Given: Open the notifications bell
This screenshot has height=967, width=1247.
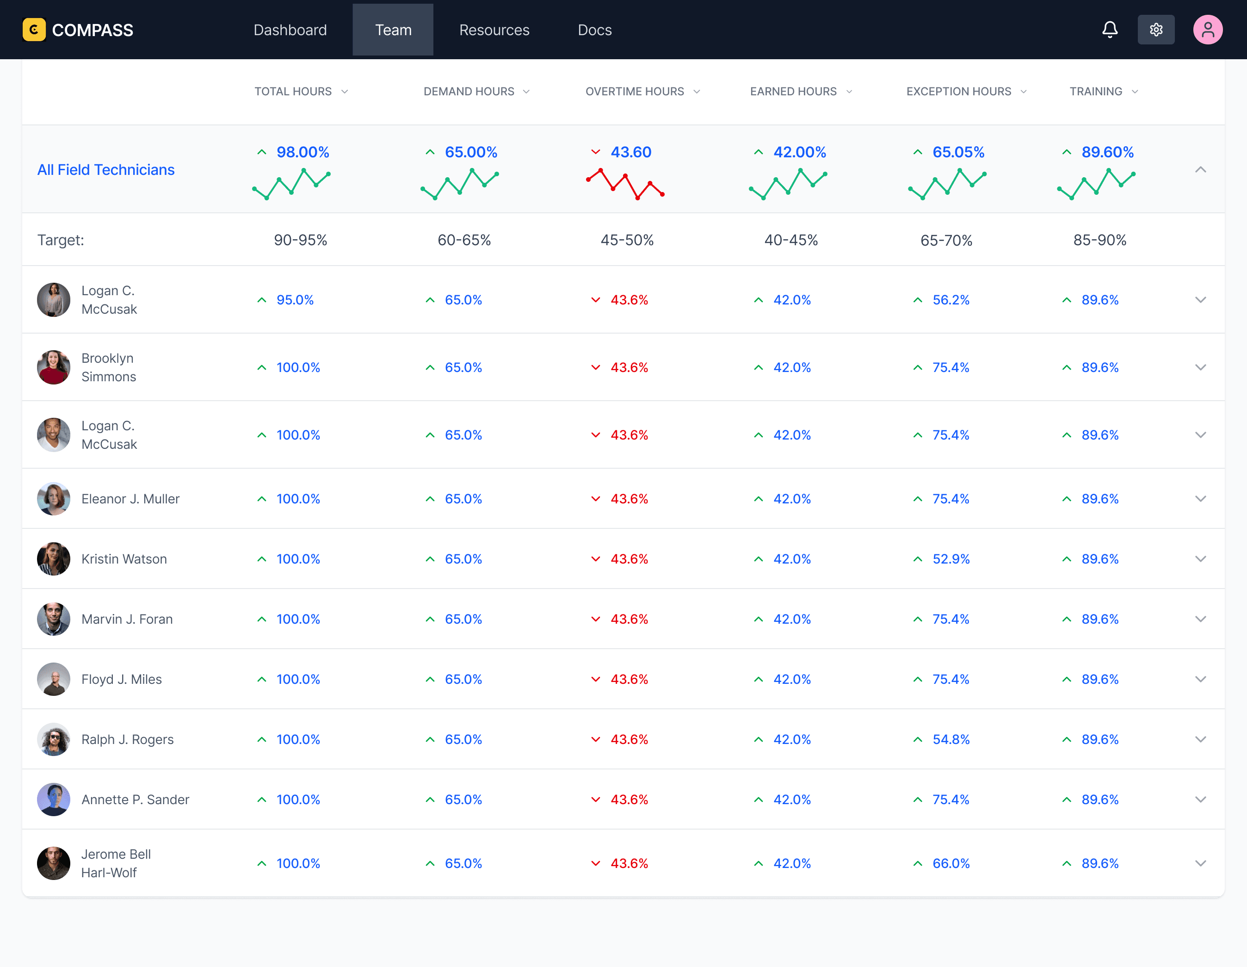Looking at the screenshot, I should click(x=1110, y=30).
